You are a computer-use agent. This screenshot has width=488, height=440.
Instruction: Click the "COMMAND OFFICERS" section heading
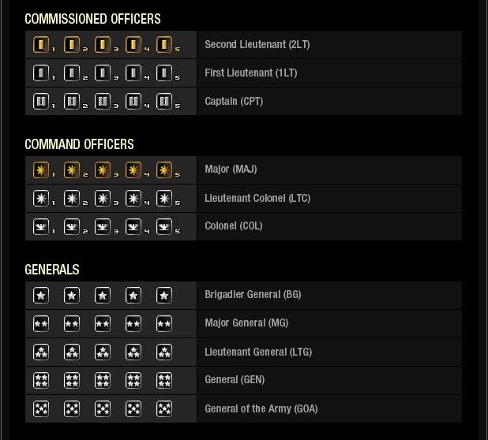pos(79,144)
